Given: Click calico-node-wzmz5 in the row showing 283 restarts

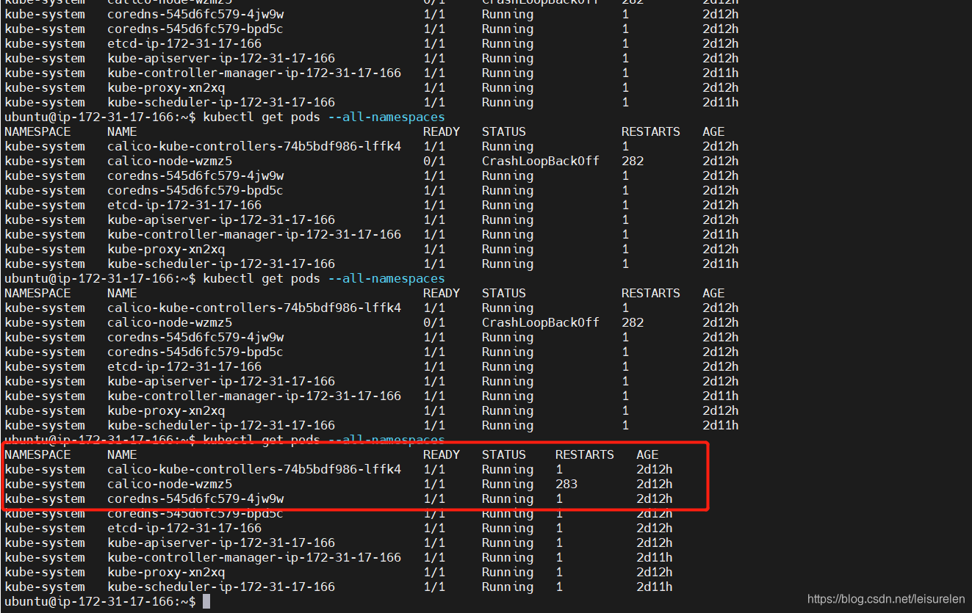Looking at the screenshot, I should [x=170, y=484].
